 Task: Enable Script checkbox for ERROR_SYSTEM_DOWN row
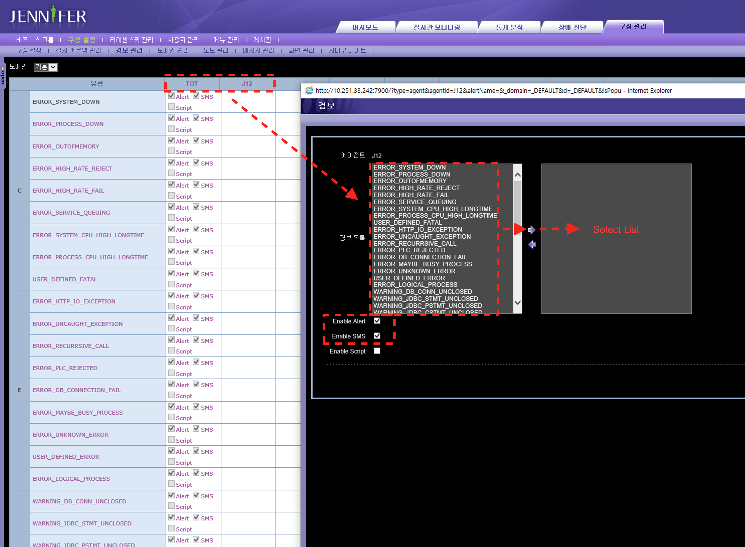coord(171,107)
